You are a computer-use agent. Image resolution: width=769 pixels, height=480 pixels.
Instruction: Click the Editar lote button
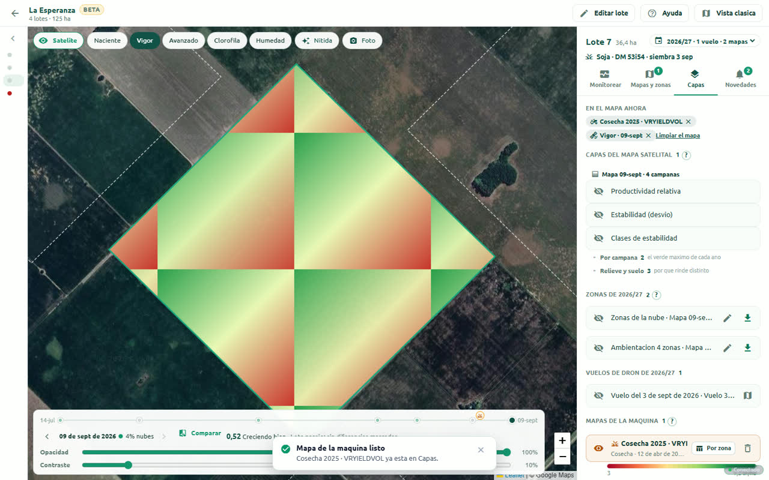(x=604, y=13)
